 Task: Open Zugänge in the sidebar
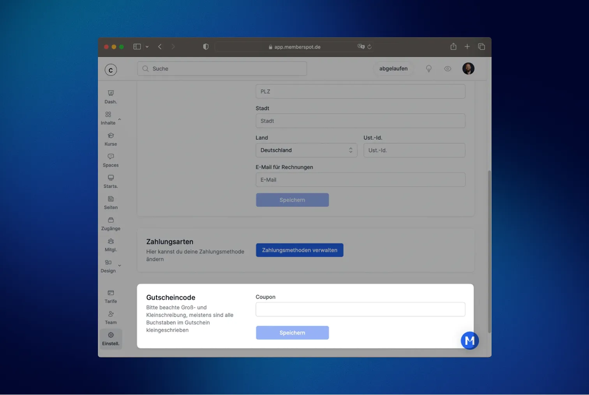point(111,224)
